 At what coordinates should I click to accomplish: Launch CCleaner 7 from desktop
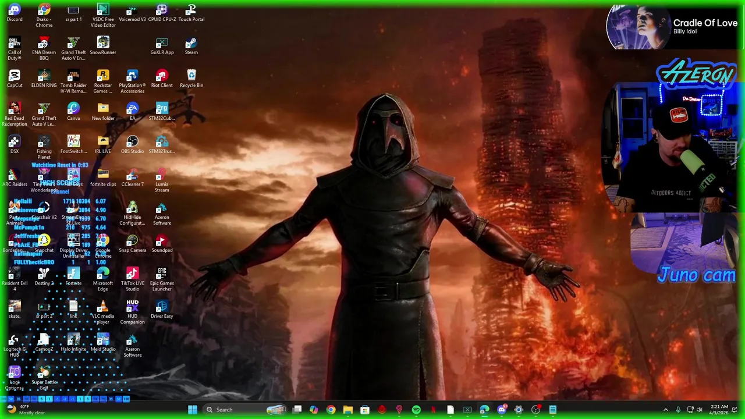coord(132,178)
